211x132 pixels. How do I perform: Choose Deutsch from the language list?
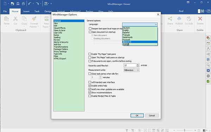140,28
